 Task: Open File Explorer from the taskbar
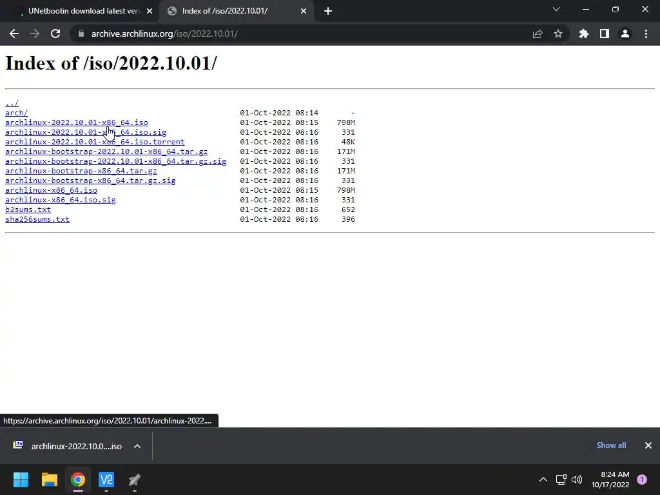[49, 480]
